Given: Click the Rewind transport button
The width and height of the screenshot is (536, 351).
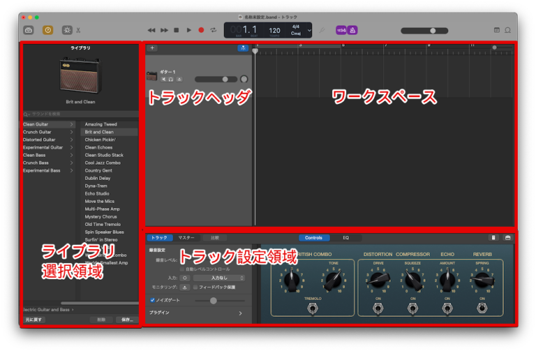Looking at the screenshot, I should pos(151,30).
